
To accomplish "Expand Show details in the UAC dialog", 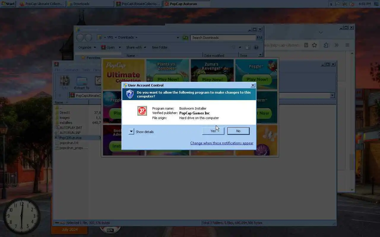I will (x=141, y=132).
